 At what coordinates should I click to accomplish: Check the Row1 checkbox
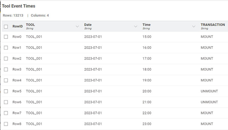pyautogui.click(x=6, y=48)
